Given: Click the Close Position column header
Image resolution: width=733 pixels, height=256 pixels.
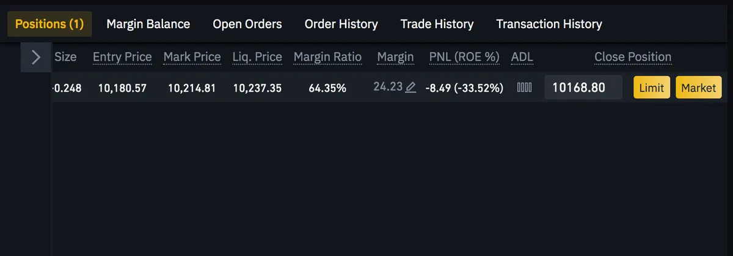Looking at the screenshot, I should (x=633, y=57).
